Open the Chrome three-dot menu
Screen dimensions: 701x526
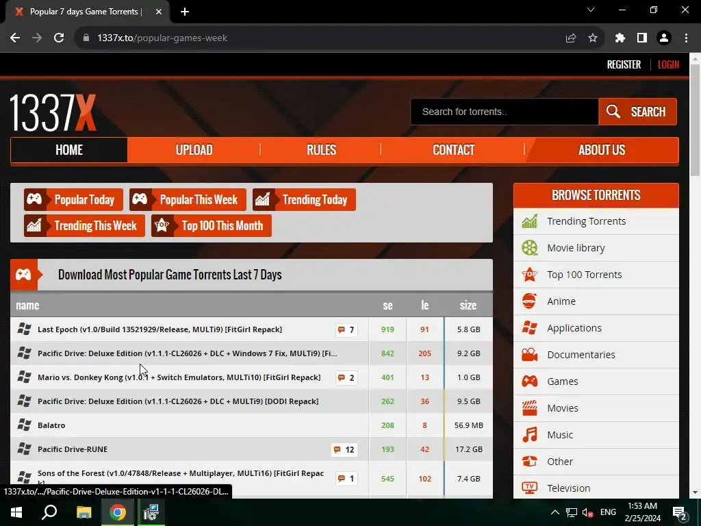pyautogui.click(x=686, y=38)
